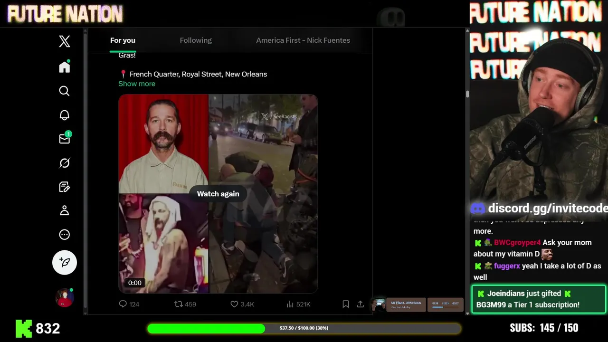Click the music widget progress bar
Viewport: 608px width, 342px height.
(x=445, y=307)
